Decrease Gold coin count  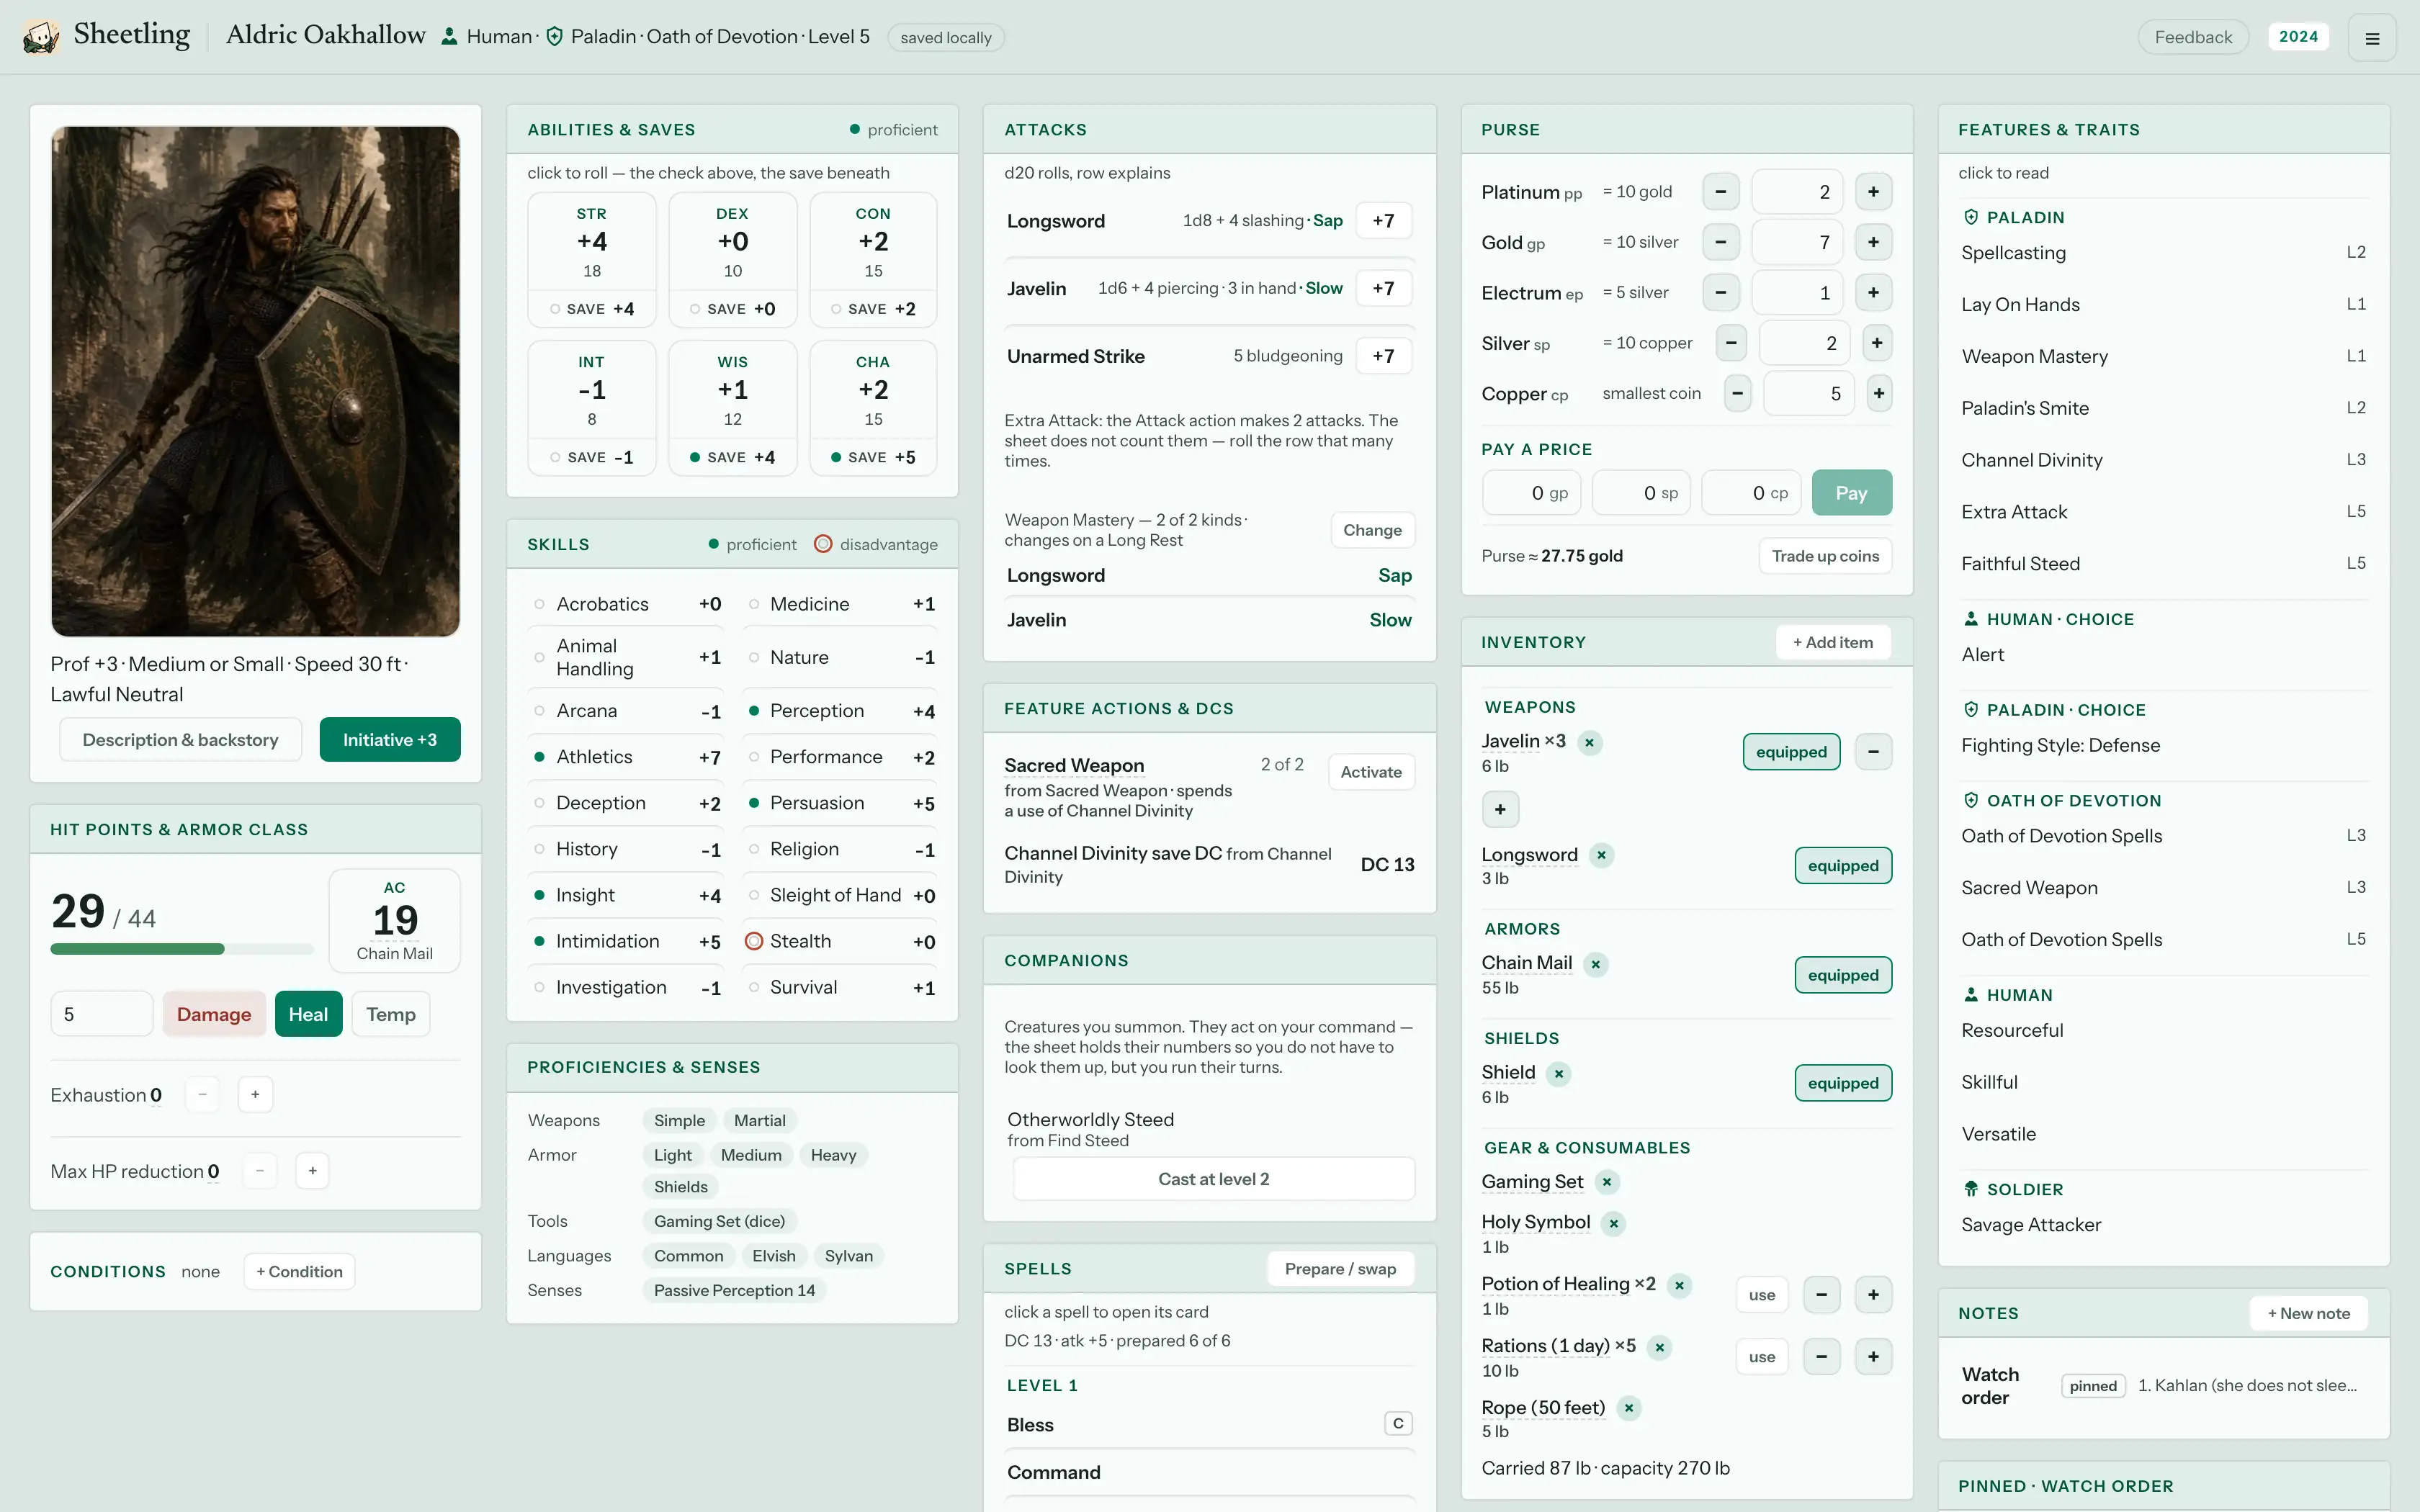click(x=1721, y=242)
